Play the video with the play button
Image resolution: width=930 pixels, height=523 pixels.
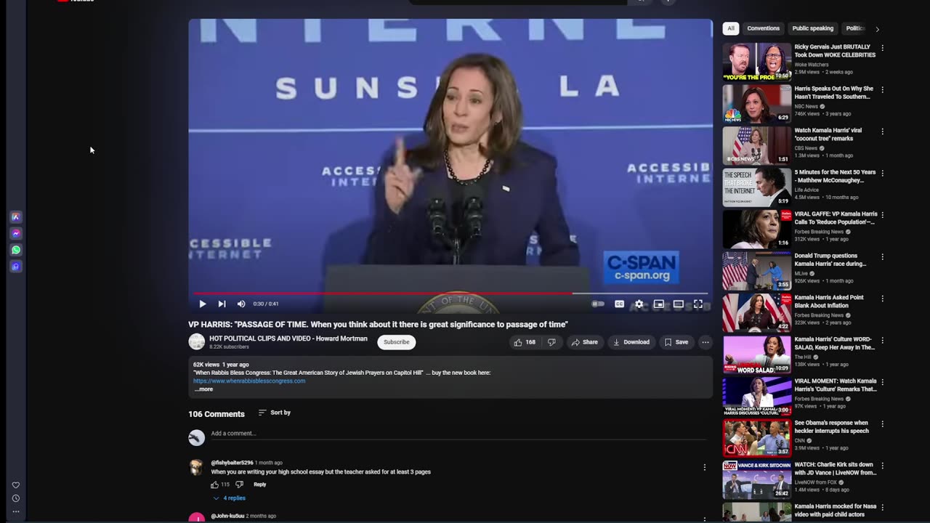tap(202, 304)
